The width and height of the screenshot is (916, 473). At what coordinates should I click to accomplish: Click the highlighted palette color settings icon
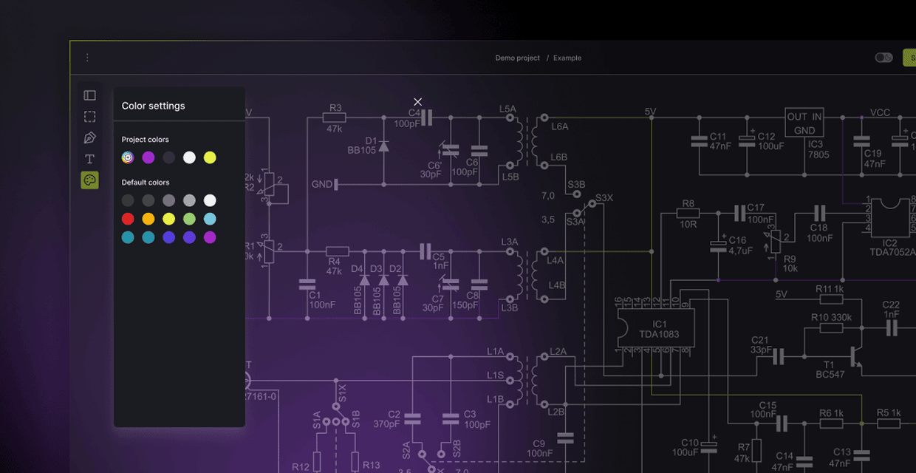pos(89,180)
